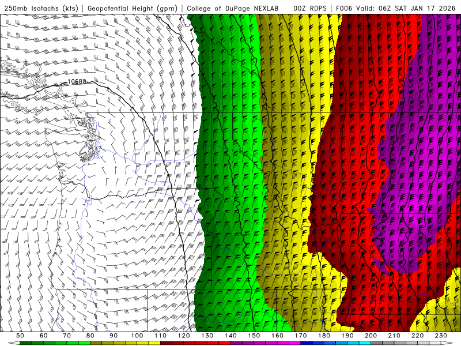The image size is (461, 346).
Task: Click the 130 value on the color scale
Action: point(207,336)
